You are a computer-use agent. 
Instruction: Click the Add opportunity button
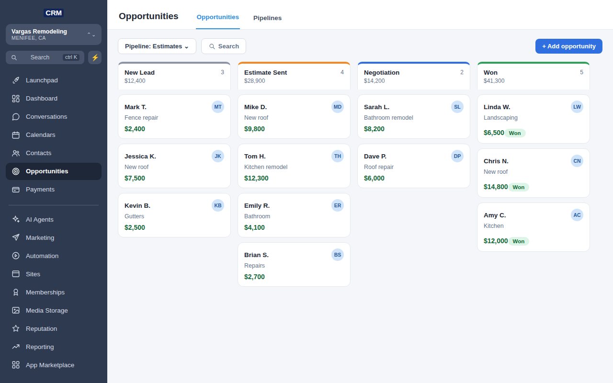pyautogui.click(x=569, y=46)
